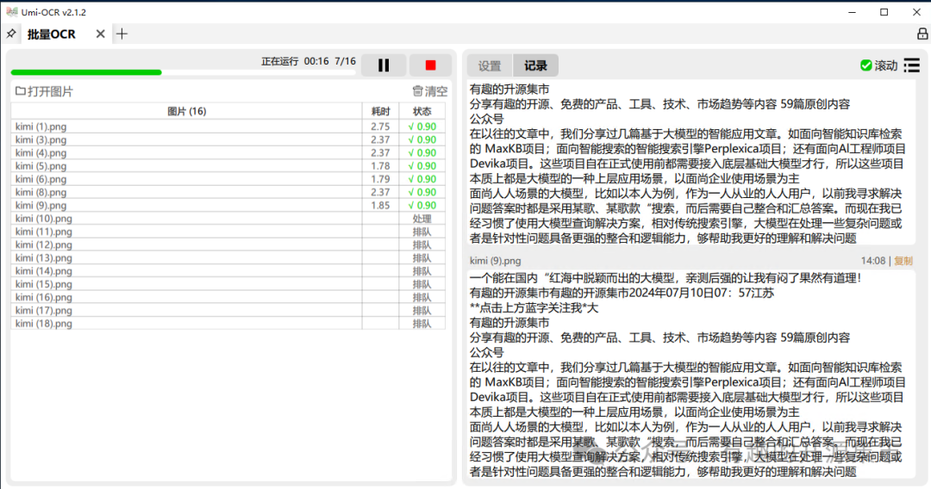Click the 耗时 column header
Viewport: 931px width, 489px height.
point(380,111)
